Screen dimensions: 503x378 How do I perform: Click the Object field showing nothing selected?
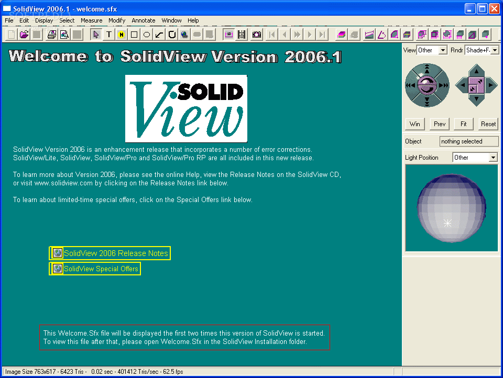469,141
